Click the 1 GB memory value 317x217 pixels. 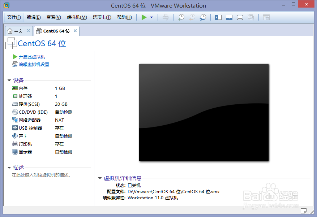[x=60, y=88]
